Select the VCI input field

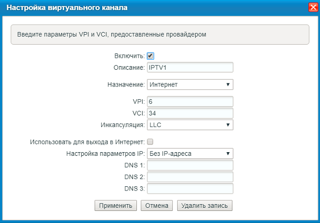coord(190,113)
